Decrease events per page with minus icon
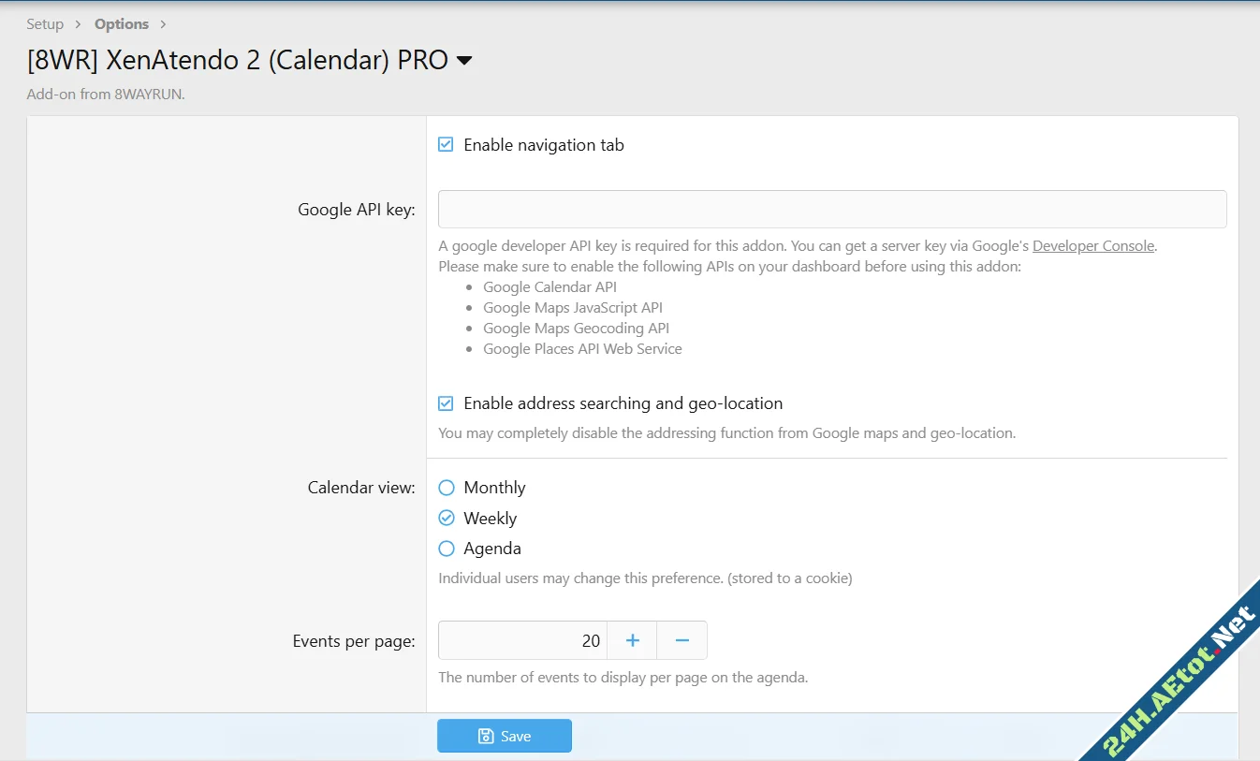1260x761 pixels. click(x=682, y=640)
